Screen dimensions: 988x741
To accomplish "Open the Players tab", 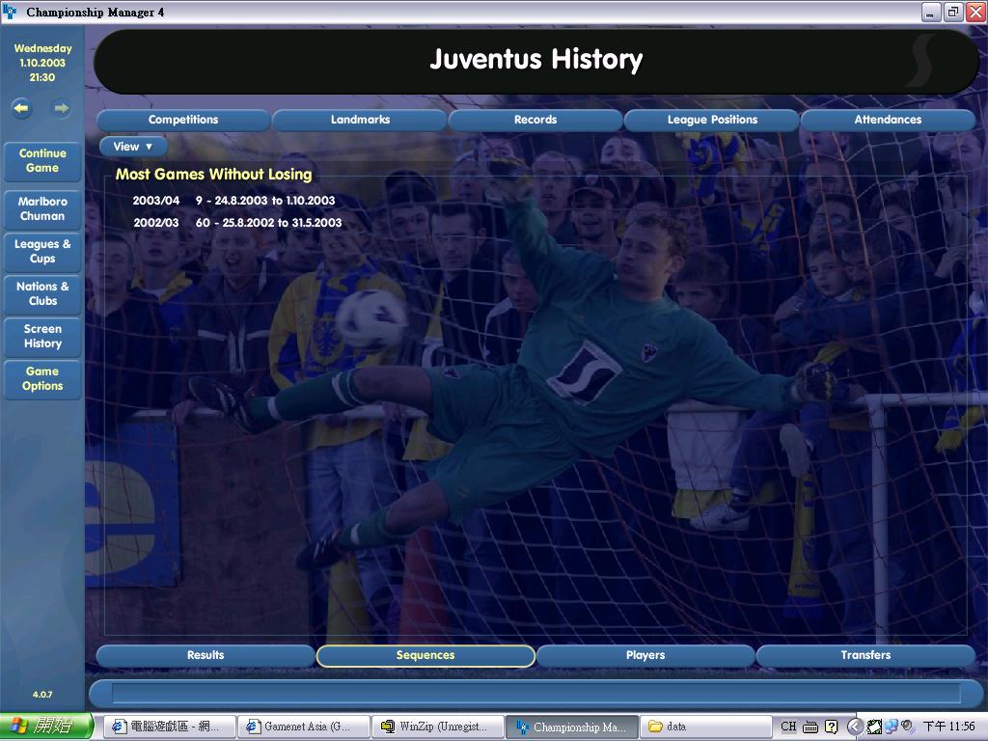I will pyautogui.click(x=645, y=655).
